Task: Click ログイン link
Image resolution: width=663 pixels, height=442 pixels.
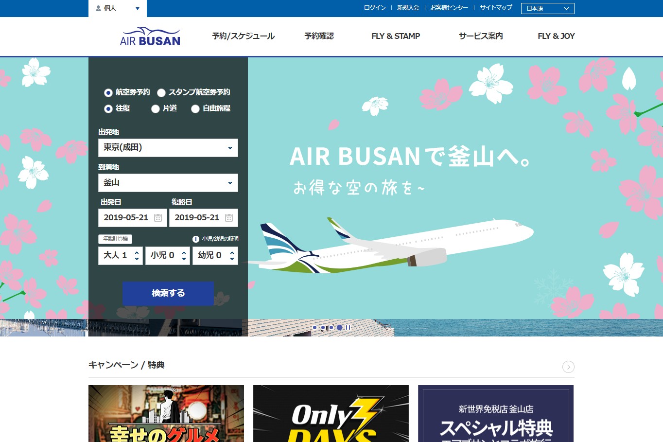Action: pos(375,8)
